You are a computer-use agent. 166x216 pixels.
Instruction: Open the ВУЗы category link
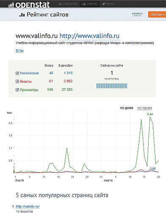[19, 51]
